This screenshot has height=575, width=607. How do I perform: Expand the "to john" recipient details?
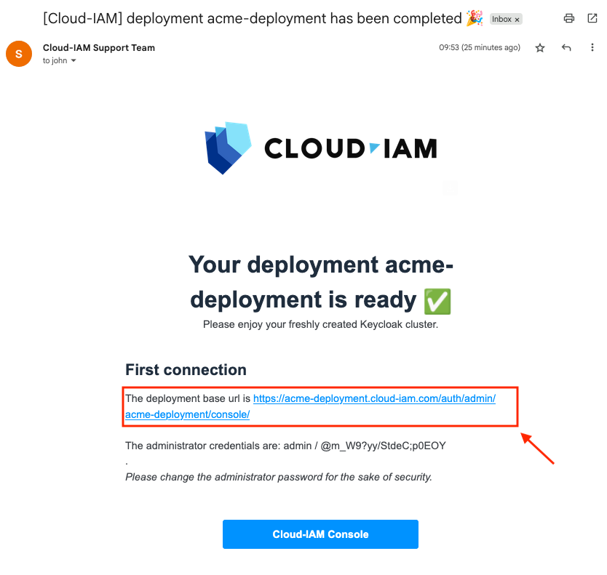click(74, 61)
